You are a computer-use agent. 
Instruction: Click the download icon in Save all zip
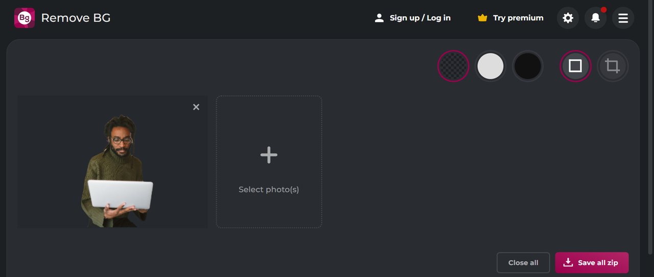click(x=568, y=263)
